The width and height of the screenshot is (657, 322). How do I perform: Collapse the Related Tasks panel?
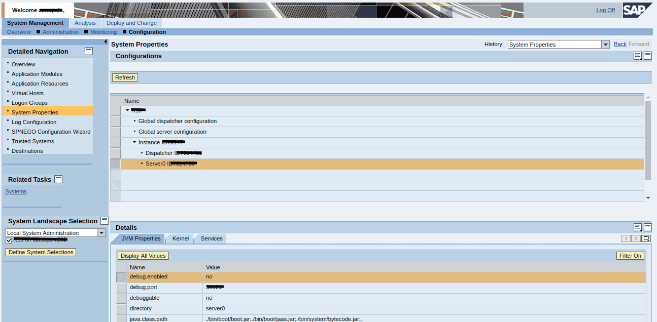coord(58,179)
